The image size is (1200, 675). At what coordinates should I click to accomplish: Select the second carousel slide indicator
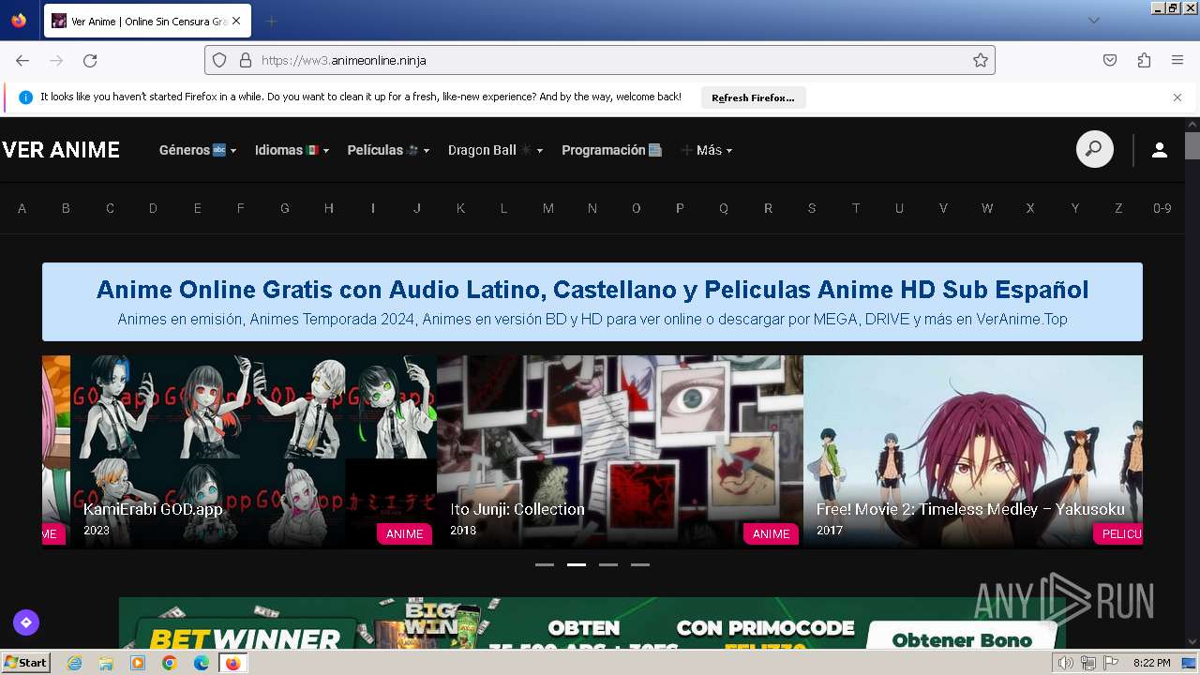click(577, 565)
